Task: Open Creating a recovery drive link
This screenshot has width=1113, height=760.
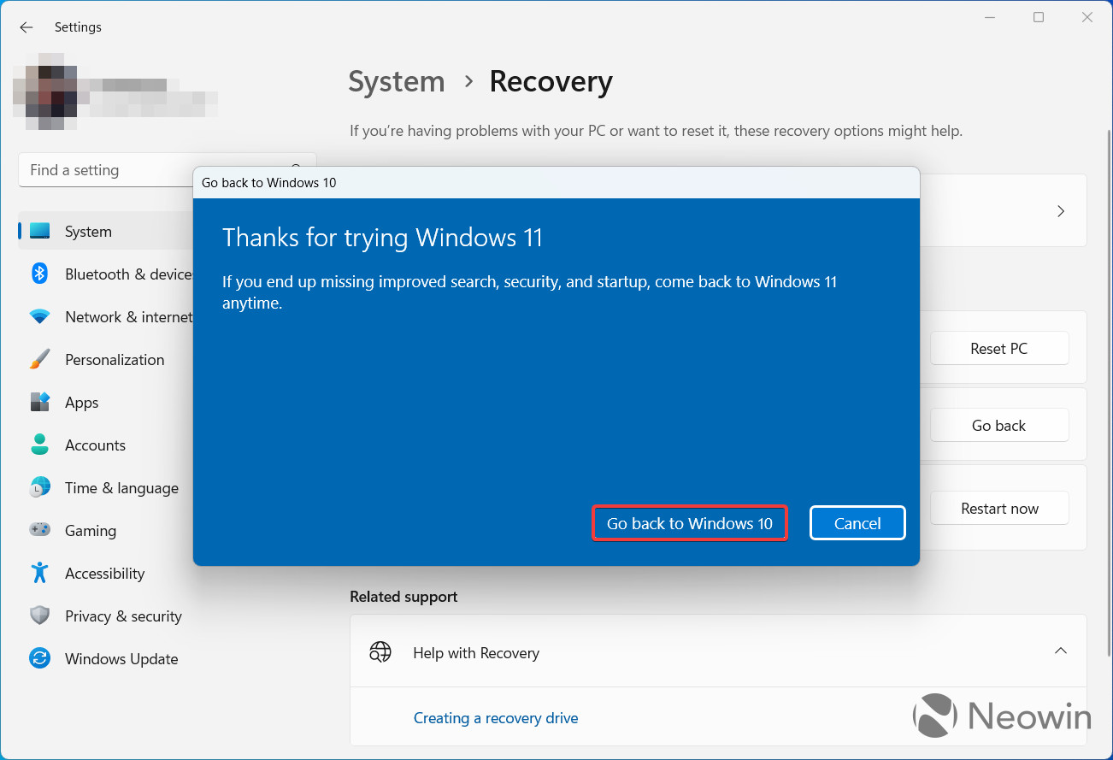Action: 496,718
